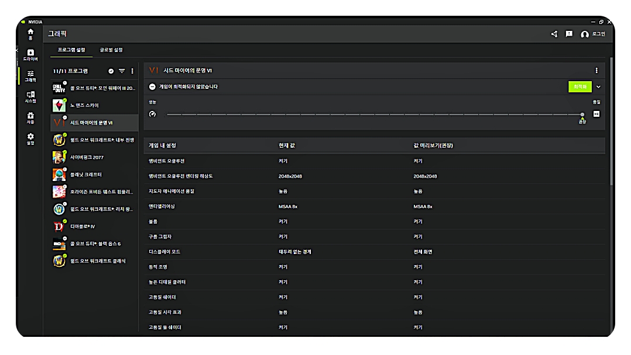Screen dimensions: 631x355
Task: Click the share icon in header
Action: click(x=554, y=34)
